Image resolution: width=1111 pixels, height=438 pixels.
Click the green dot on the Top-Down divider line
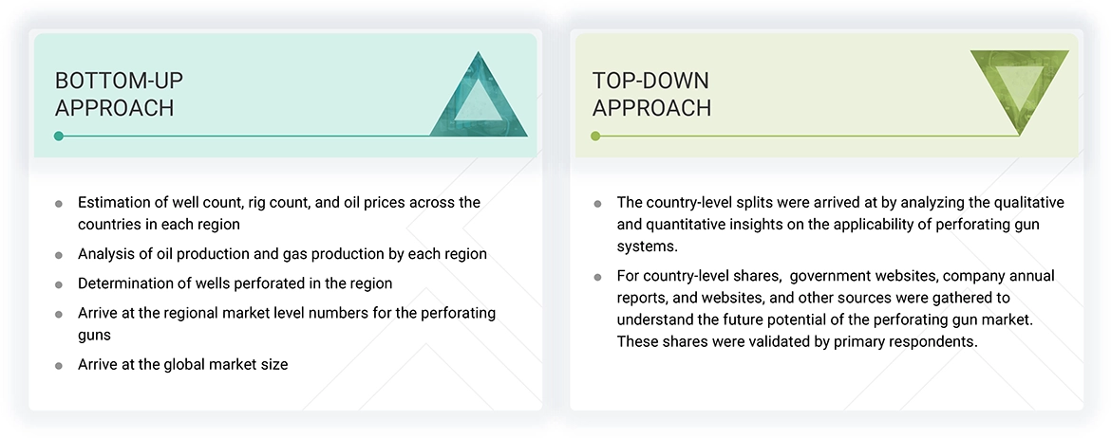[596, 136]
